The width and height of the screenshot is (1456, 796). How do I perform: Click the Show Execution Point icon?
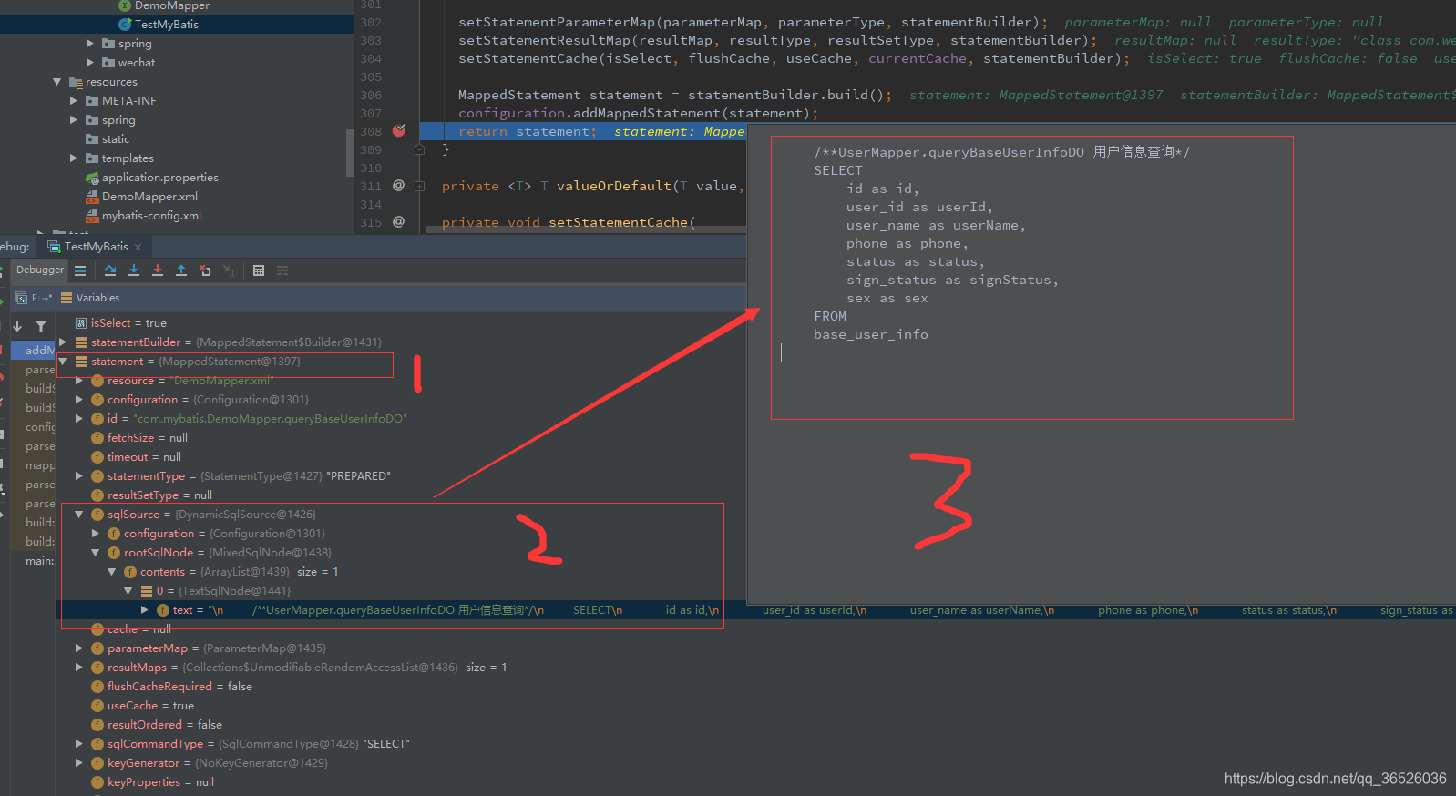pos(80,270)
